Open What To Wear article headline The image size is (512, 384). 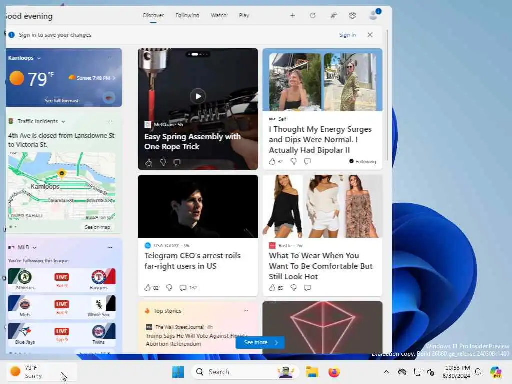pyautogui.click(x=321, y=266)
